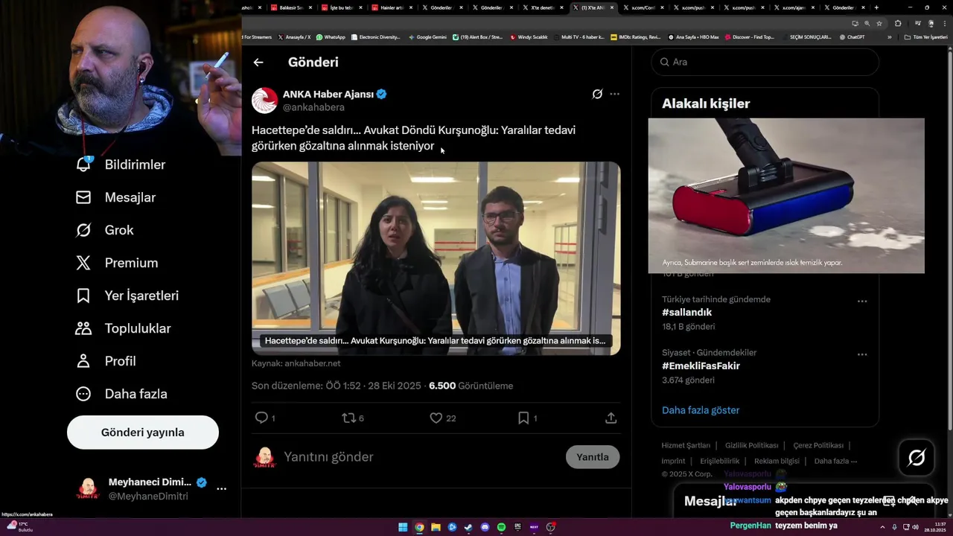Image resolution: width=953 pixels, height=536 pixels.
Task: Click the floating Grok button
Action: coord(917,458)
